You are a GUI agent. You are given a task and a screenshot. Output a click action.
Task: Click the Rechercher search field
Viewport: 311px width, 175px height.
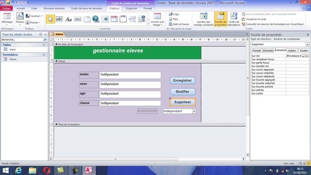pyautogui.click(x=22, y=40)
